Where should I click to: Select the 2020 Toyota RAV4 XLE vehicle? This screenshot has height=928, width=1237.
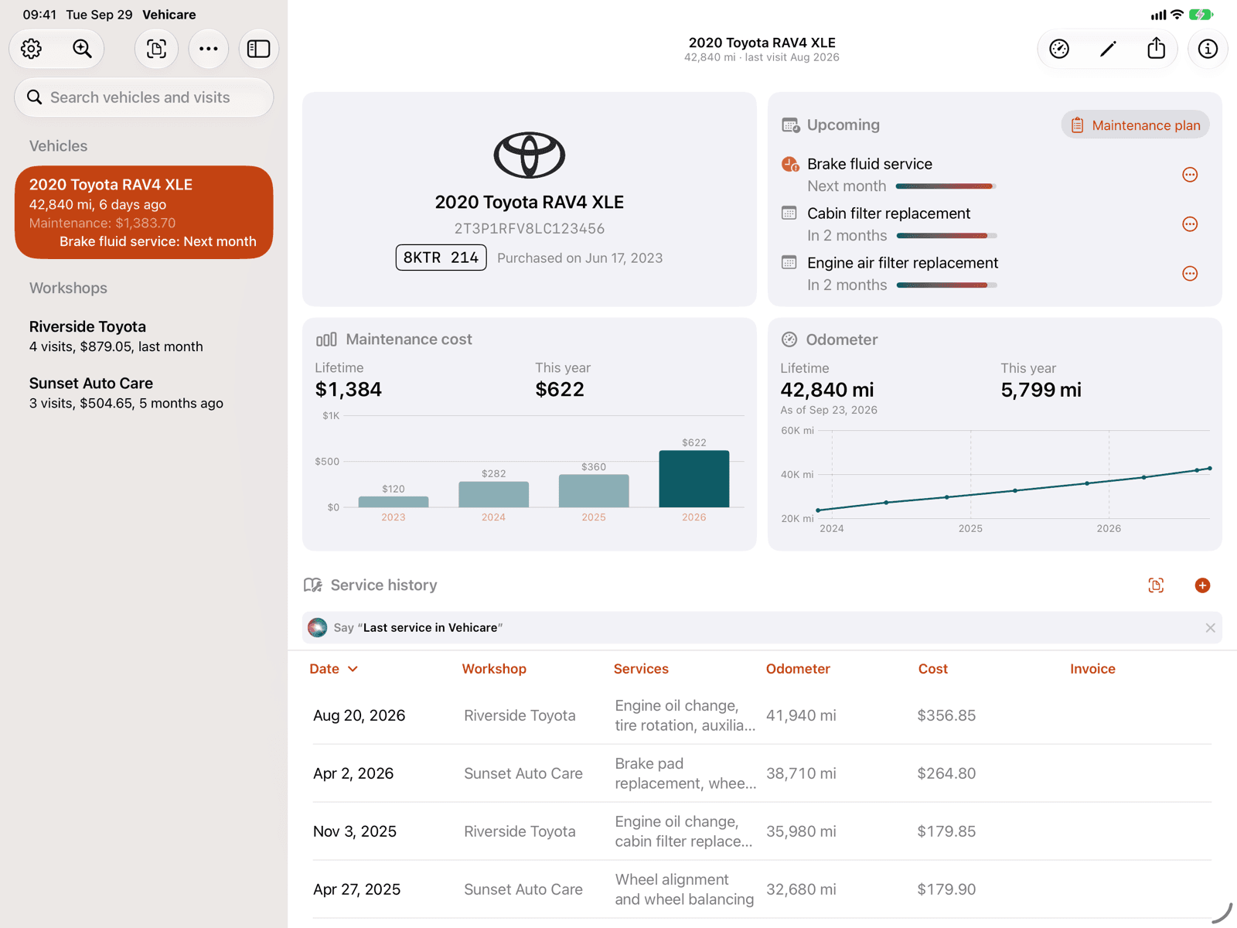click(x=144, y=213)
